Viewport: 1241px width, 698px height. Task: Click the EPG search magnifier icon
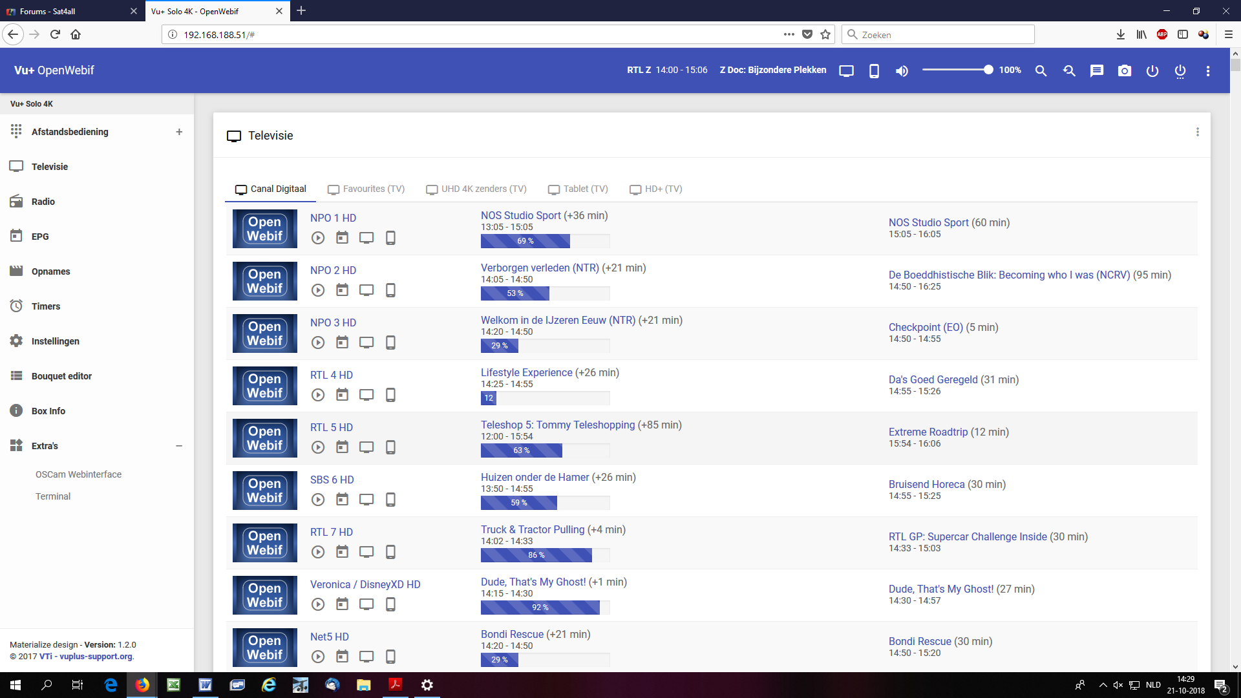pyautogui.click(x=1041, y=71)
